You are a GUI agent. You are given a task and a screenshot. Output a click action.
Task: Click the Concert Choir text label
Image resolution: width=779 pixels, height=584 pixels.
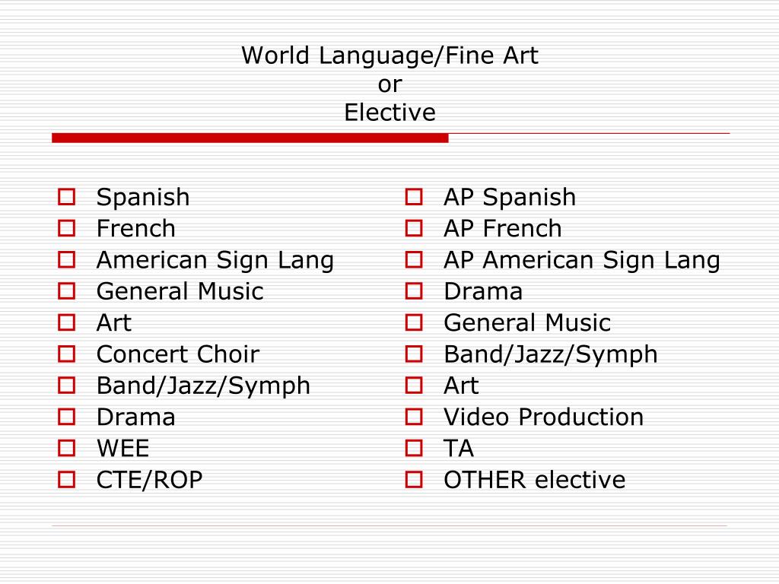pos(178,354)
